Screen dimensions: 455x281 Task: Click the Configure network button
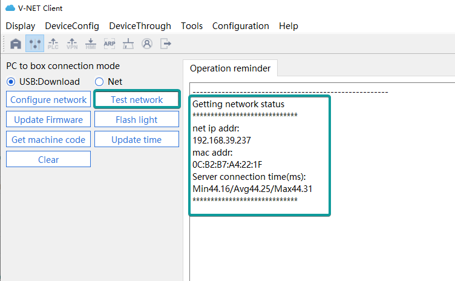[48, 99]
